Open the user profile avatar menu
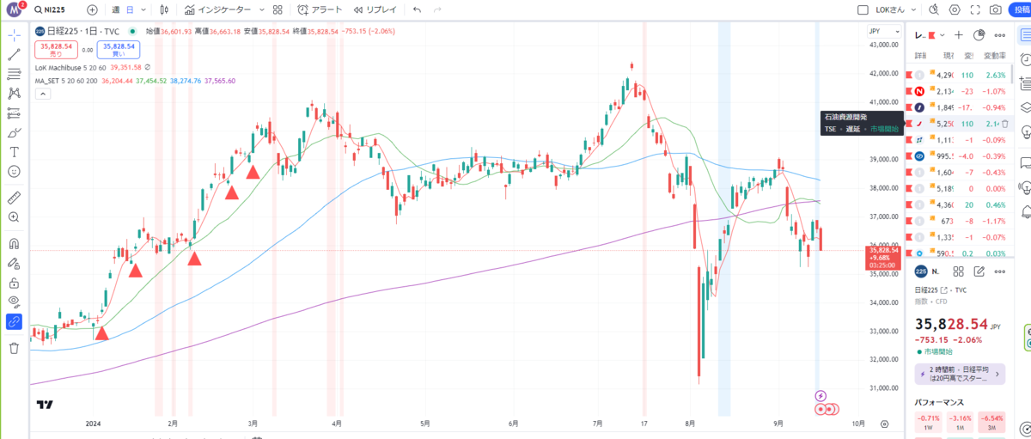 click(x=13, y=9)
